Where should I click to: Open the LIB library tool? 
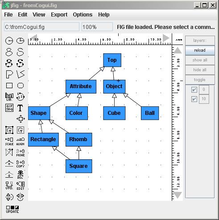tap(9, 97)
